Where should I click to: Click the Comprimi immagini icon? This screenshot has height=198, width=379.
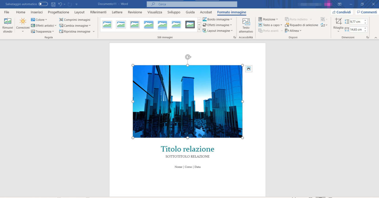click(x=61, y=20)
